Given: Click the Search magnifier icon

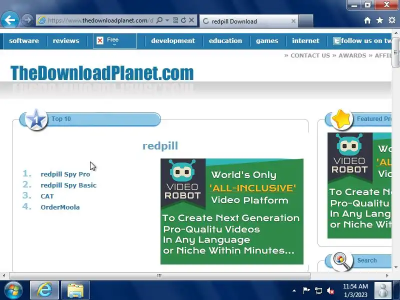Looking at the screenshot, I should click(x=341, y=261).
